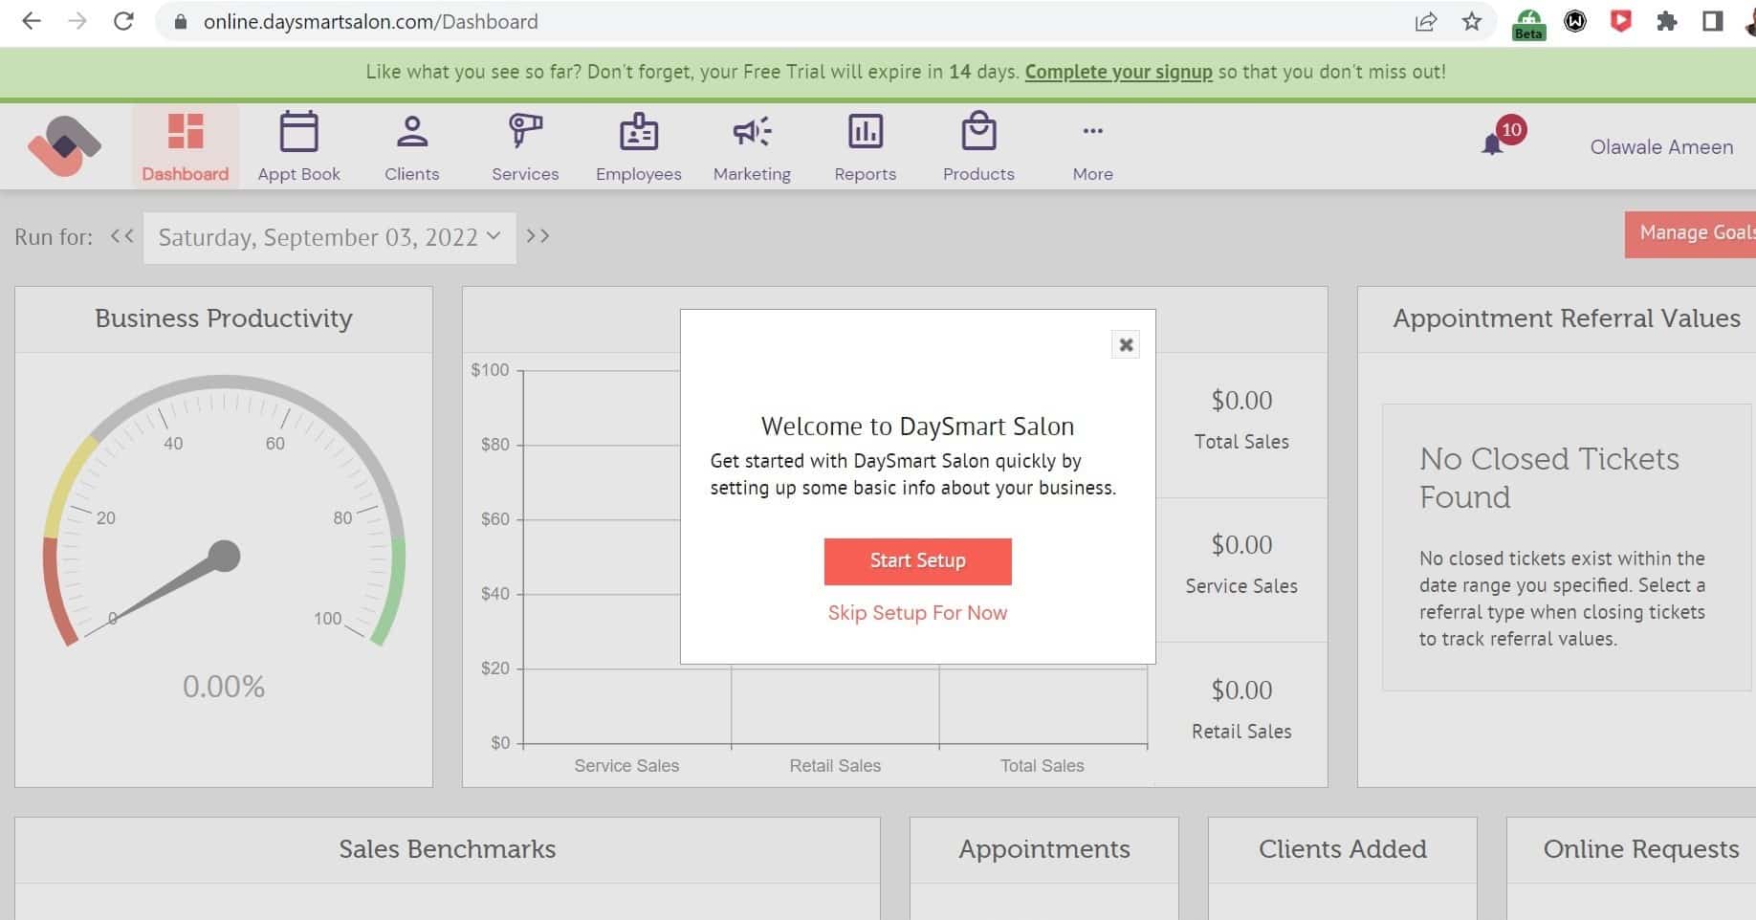1756x920 pixels.
Task: Open the Marketing megaphone icon
Action: [x=752, y=131]
